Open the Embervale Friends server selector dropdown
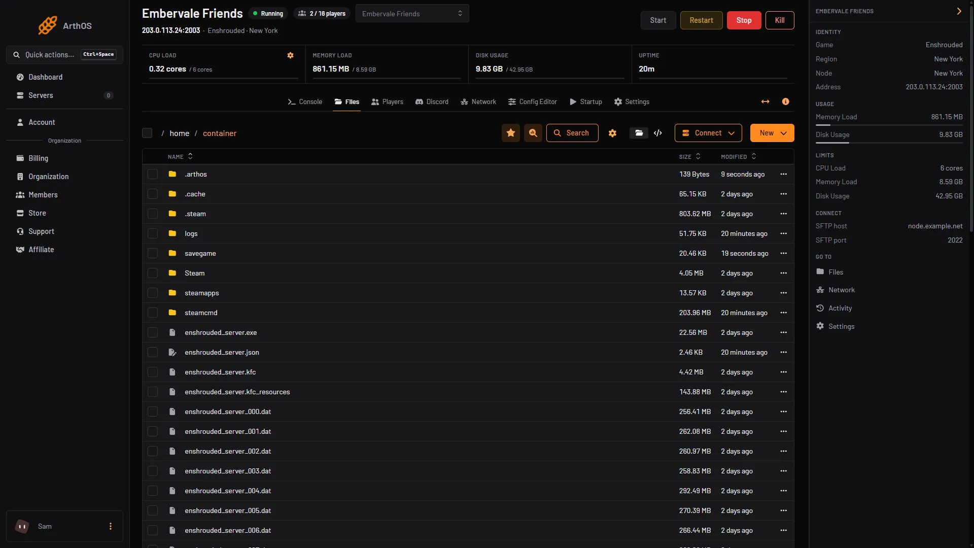974x548 pixels. tap(412, 14)
